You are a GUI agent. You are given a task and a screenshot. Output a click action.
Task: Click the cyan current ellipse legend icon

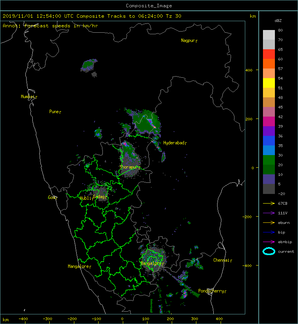pyautogui.click(x=269, y=251)
